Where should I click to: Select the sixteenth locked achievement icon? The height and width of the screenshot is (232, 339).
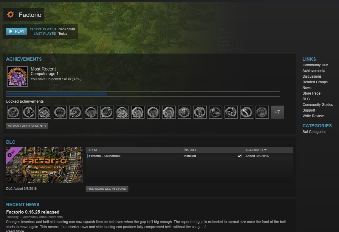point(247,112)
